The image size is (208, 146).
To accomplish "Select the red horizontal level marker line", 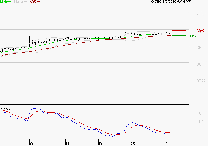I will coord(179,30).
